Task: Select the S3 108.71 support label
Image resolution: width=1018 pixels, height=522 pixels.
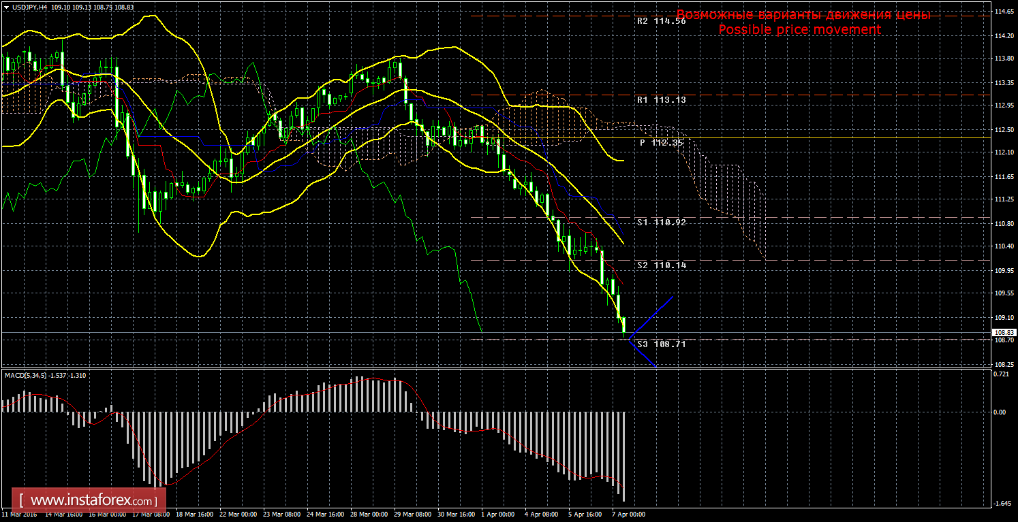Action: (x=661, y=344)
